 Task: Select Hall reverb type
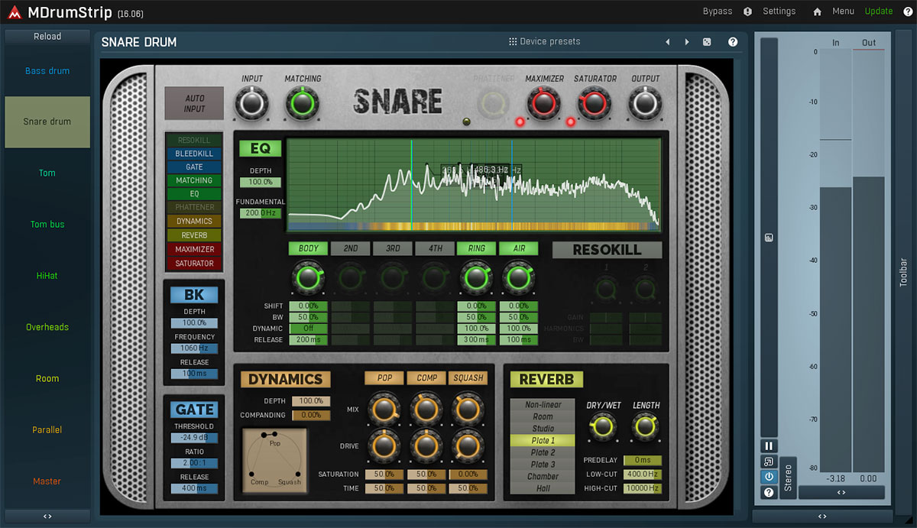[x=543, y=488]
